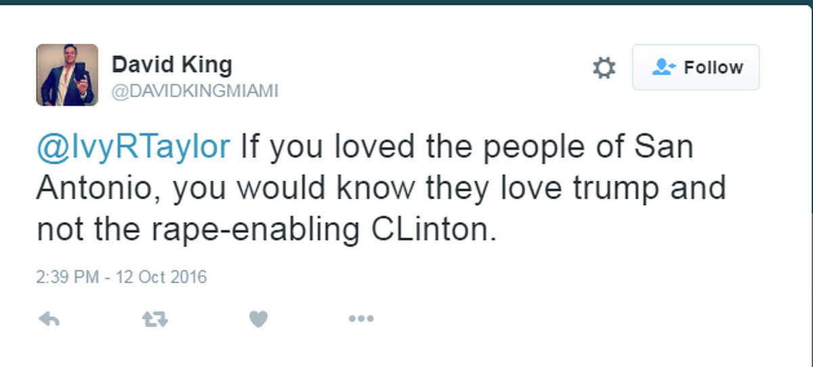Click the "Follow" text label
The image size is (813, 367).
(x=713, y=68)
